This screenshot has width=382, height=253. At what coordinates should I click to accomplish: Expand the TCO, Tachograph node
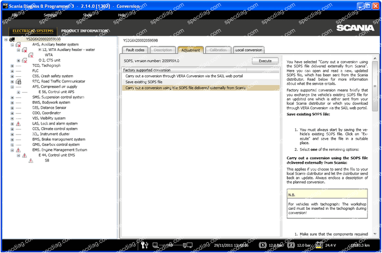12,66
